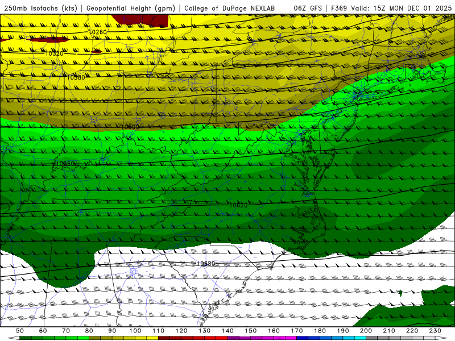Screen dimensions: 455x341
Task: Click the 160 value on the color scale
Action: (274, 331)
